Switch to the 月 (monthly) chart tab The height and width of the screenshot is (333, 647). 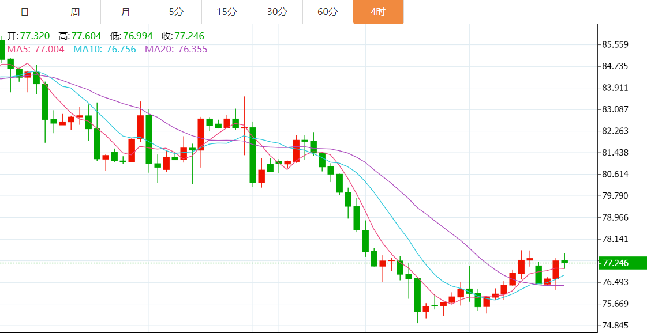coord(126,12)
